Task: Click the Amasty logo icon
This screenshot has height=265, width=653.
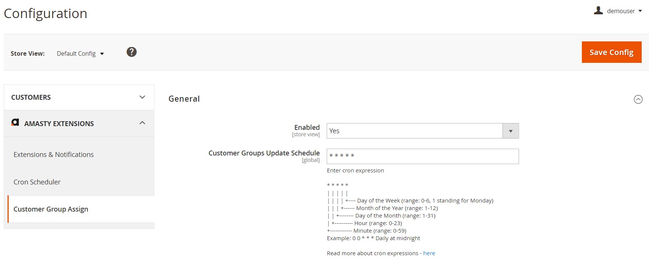Action: coord(15,122)
